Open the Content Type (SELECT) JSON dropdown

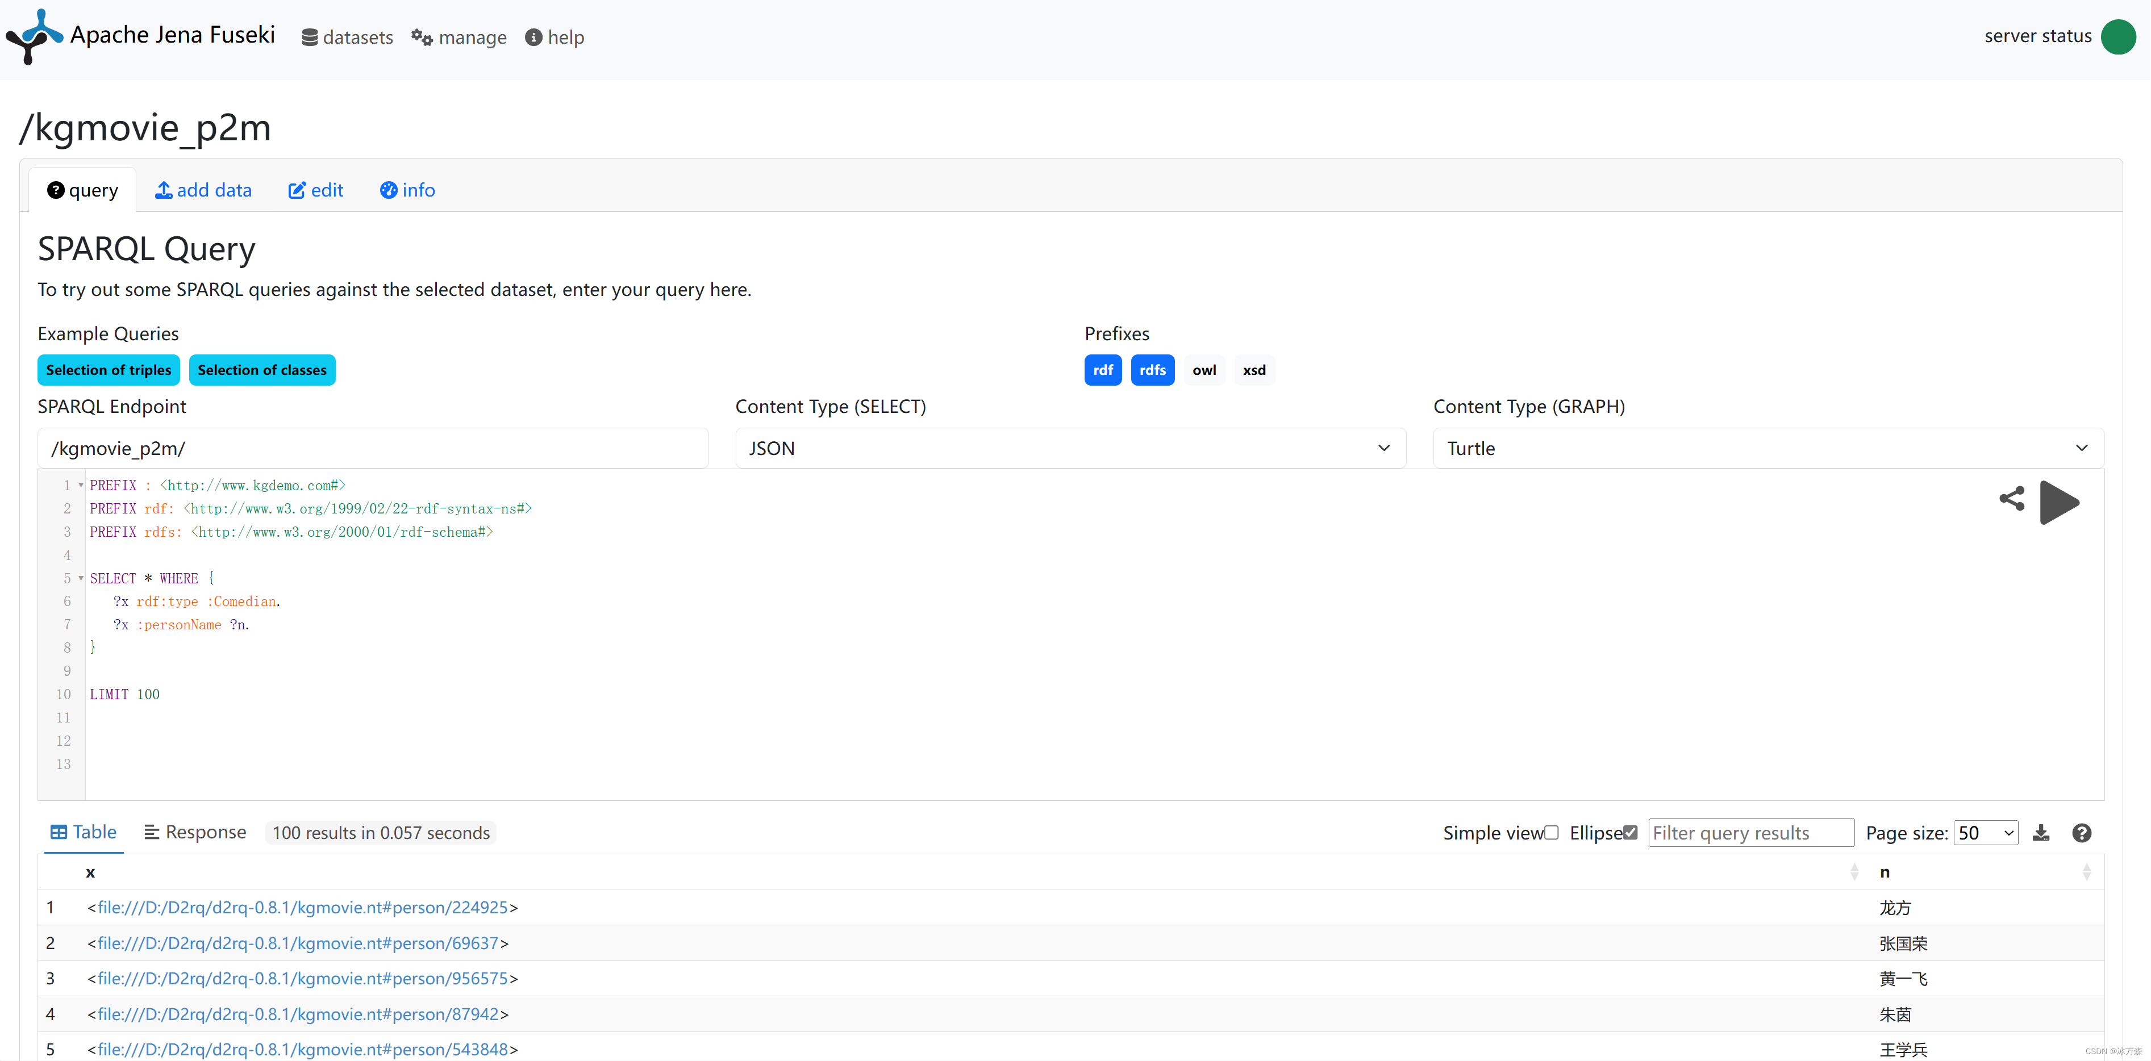[x=1070, y=448]
